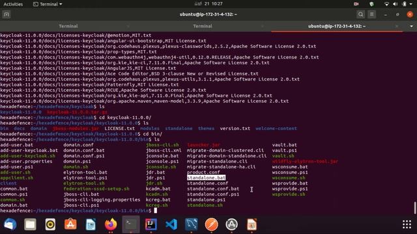Click the jconsole.sh entry
The height and width of the screenshot is (234, 417).
coord(161,167)
